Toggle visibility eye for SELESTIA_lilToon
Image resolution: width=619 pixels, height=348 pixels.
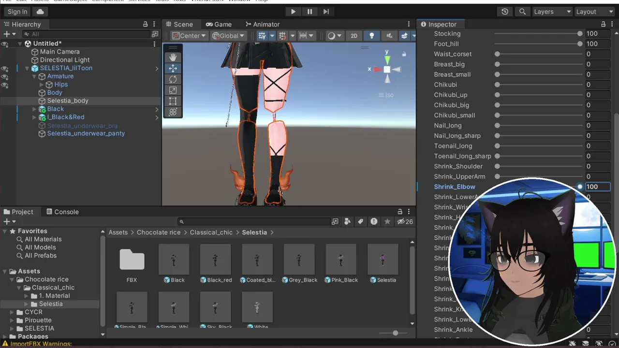coord(5,69)
